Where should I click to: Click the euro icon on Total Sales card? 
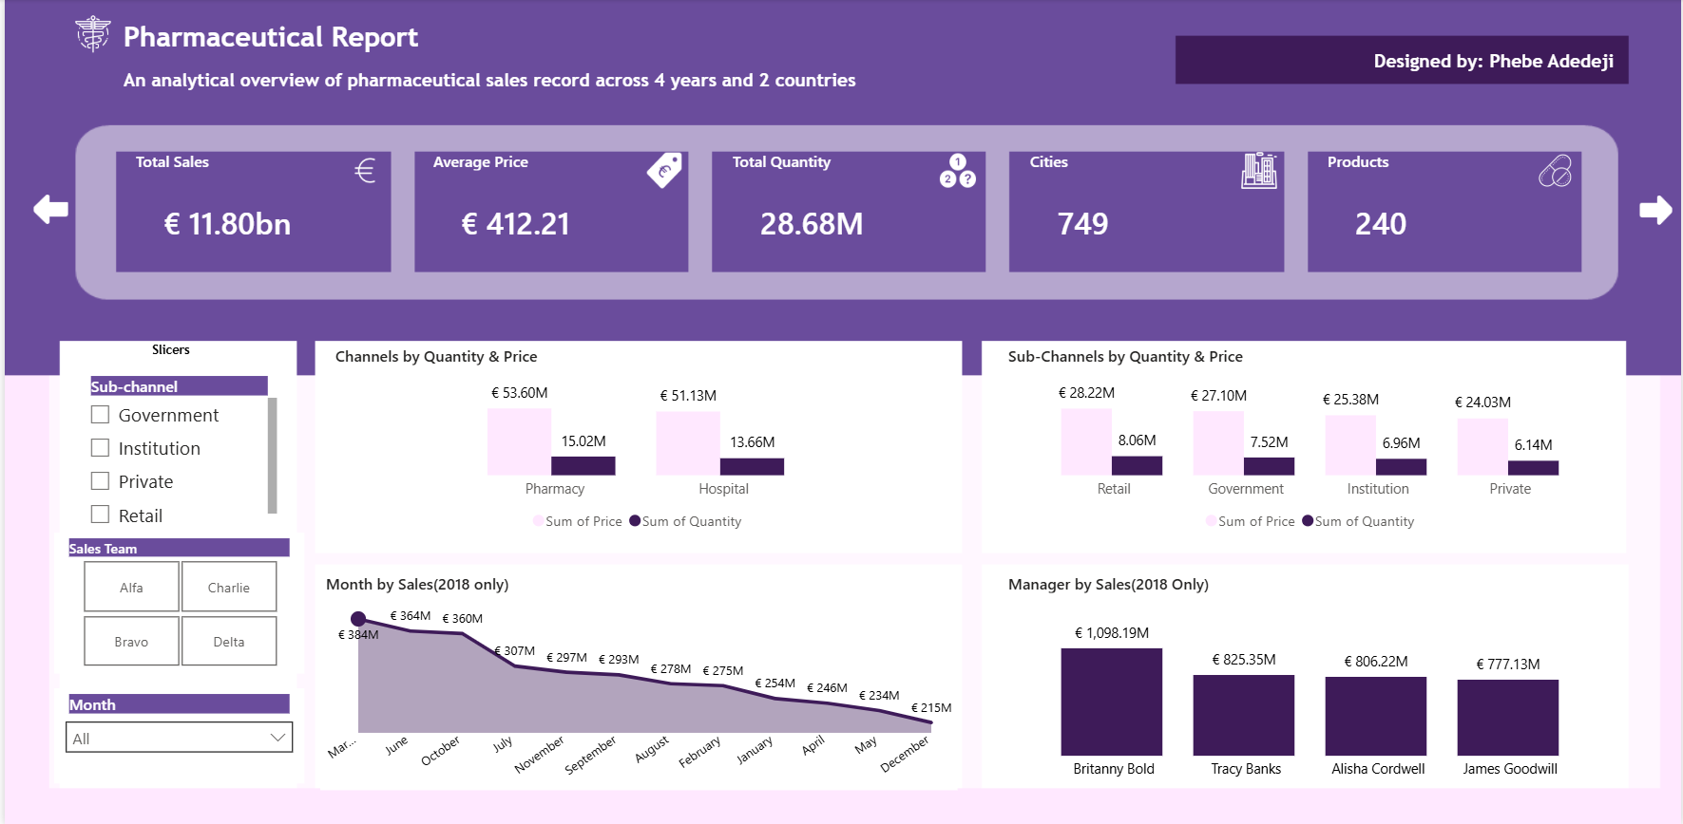click(365, 170)
